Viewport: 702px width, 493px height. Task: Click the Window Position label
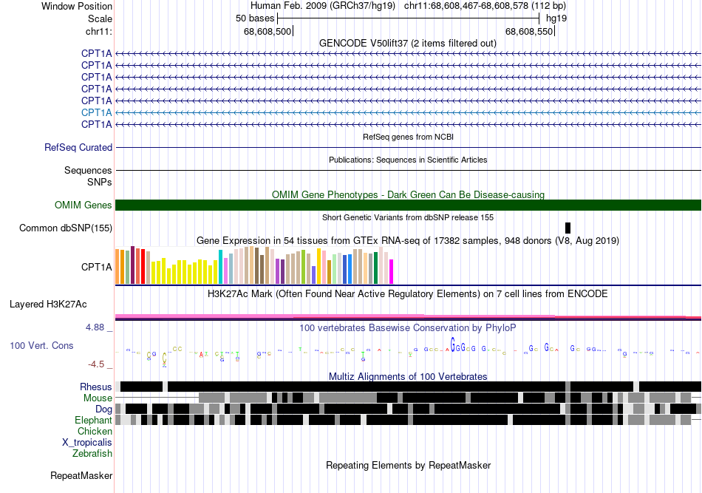77,6
